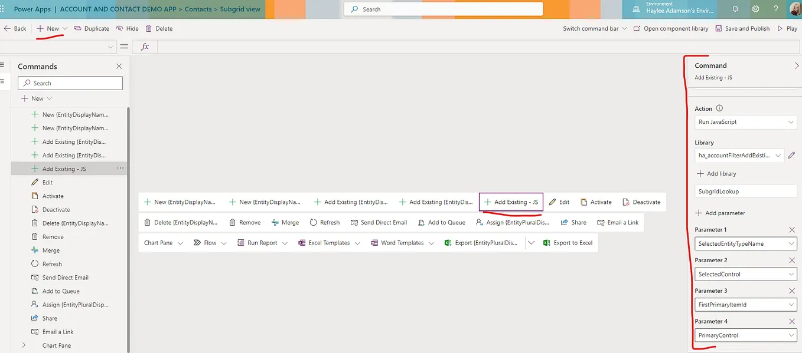Click the New command button in top bar
This screenshot has height=353, width=802.
coord(48,28)
